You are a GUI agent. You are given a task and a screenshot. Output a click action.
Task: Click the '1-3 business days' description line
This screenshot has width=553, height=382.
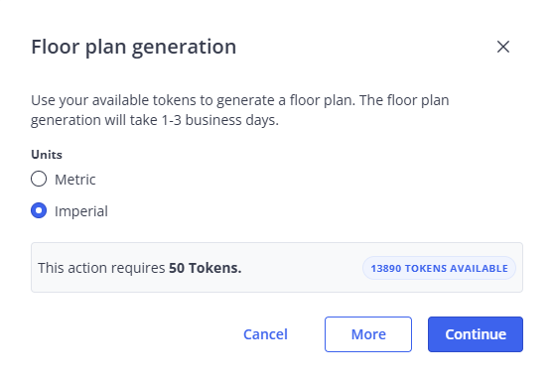pyautogui.click(x=155, y=120)
